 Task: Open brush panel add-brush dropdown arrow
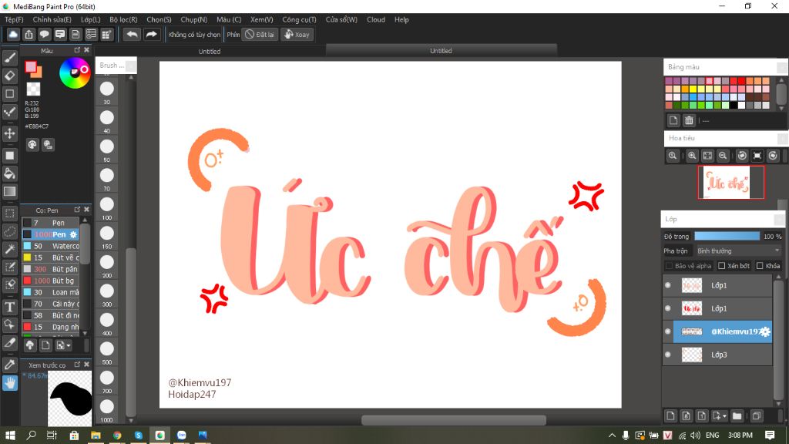click(69, 345)
